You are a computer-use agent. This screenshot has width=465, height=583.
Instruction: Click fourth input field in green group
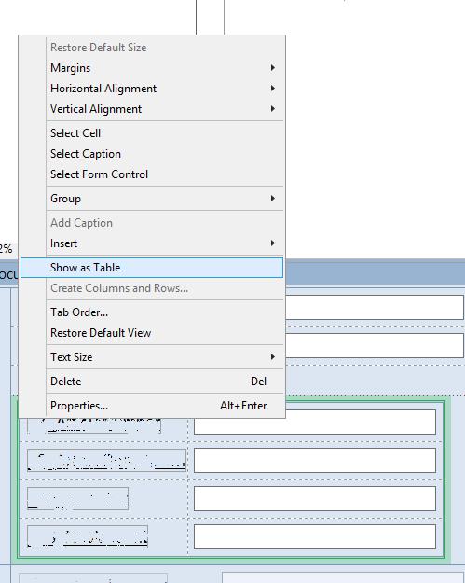click(x=315, y=536)
